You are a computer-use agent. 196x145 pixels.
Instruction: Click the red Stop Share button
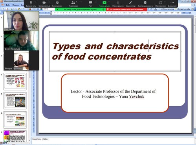tap(126, 9)
